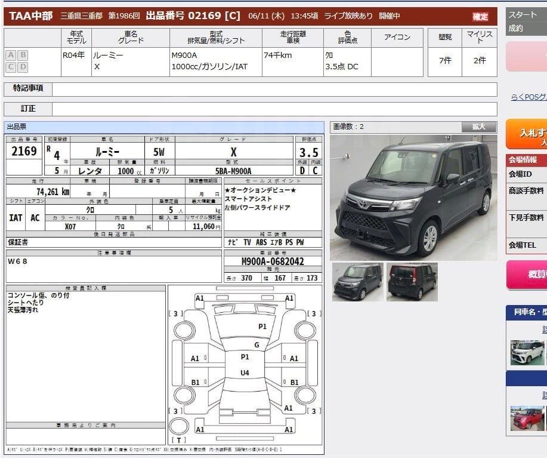
Task: Click the pink 概算 estimate button
Action: [527, 275]
